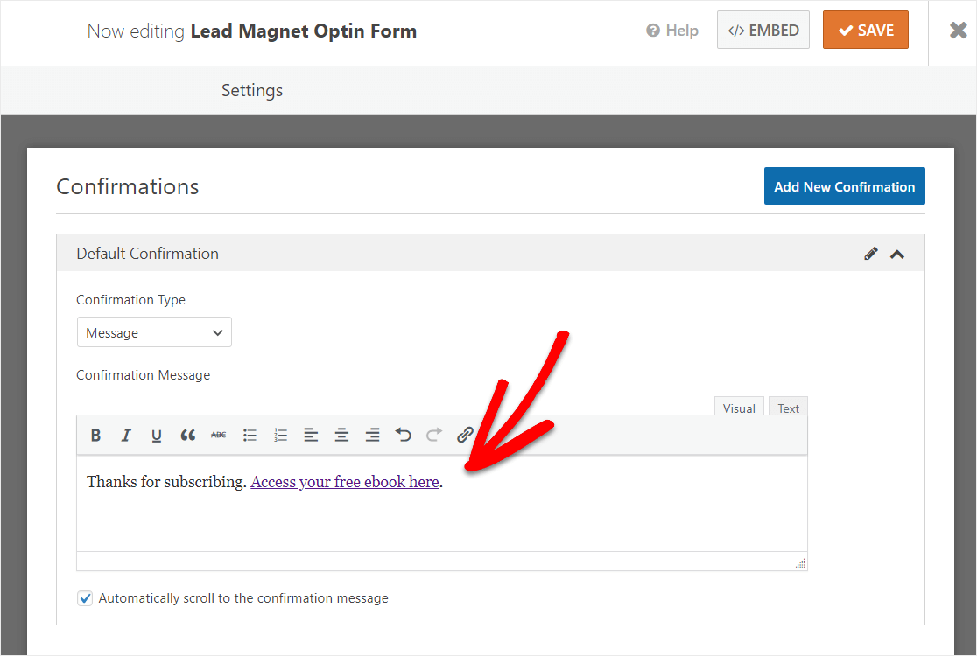Click the 'Default Confirmation' header title

coord(148,254)
